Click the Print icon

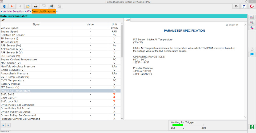coord(35,6)
